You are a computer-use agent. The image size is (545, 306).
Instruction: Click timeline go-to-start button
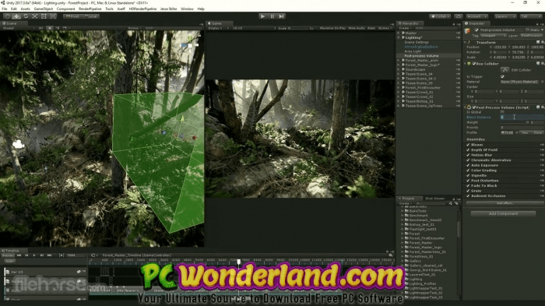(19, 255)
